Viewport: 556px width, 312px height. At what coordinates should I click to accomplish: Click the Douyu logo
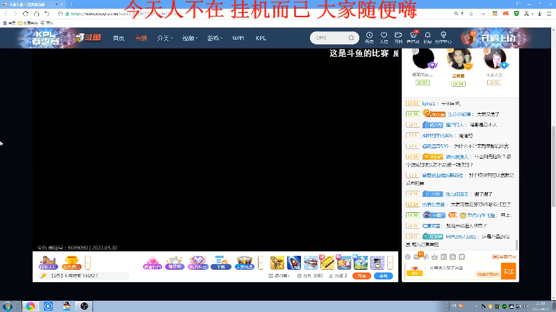(x=88, y=37)
